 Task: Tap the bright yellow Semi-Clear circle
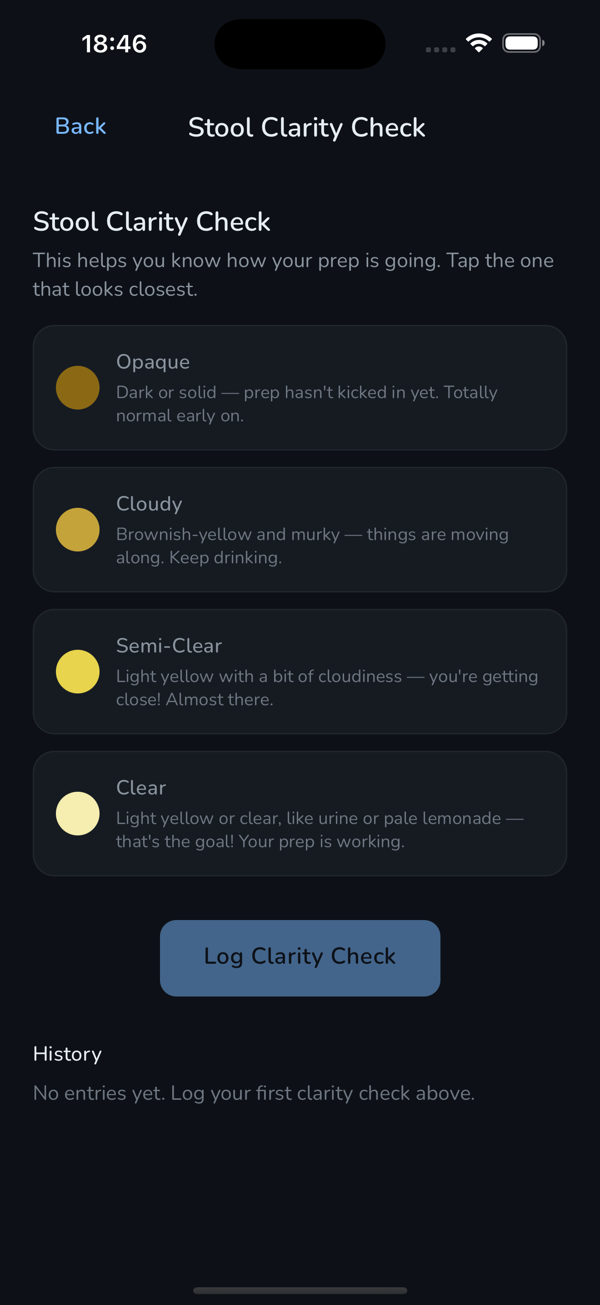(x=77, y=671)
